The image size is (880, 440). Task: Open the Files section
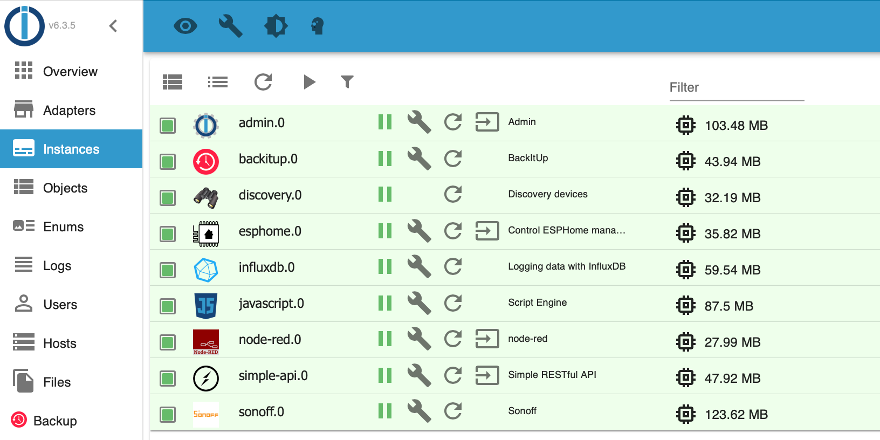coord(71,382)
